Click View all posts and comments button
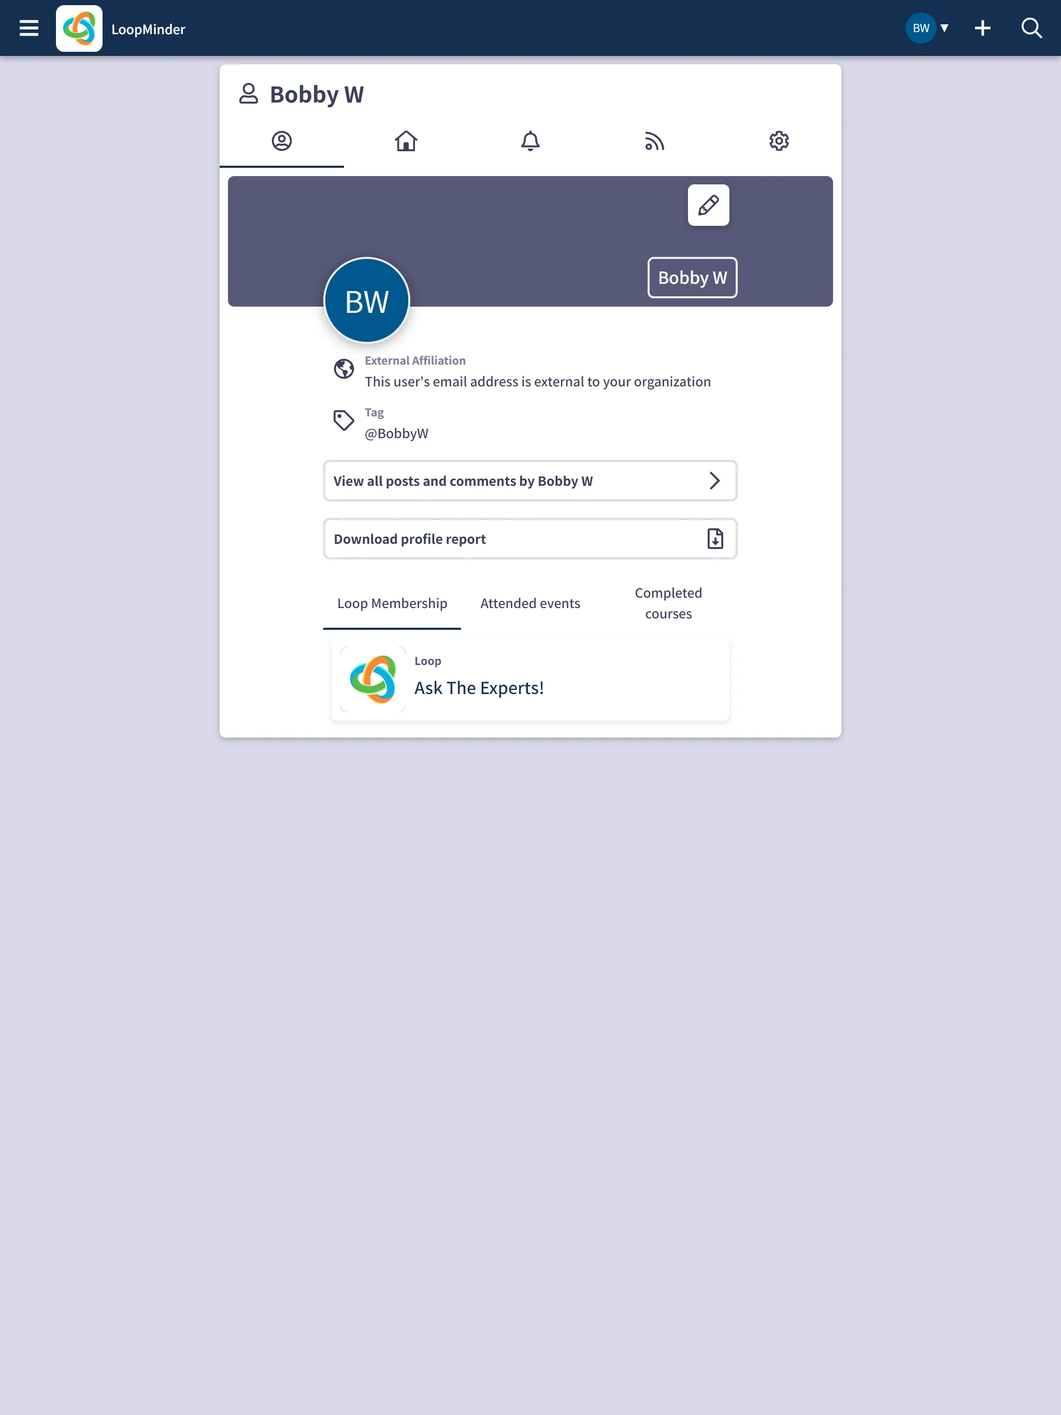Viewport: 1061px width, 1415px height. [530, 480]
